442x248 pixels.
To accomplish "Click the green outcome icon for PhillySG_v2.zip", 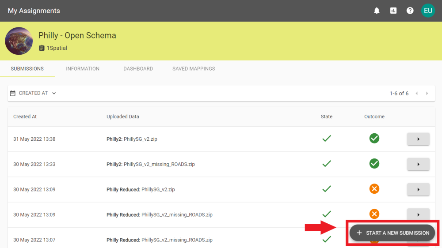I will [374, 139].
